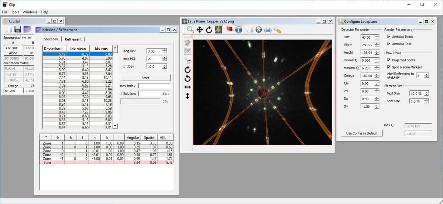This screenshot has width=443, height=204.
Task: Select the magnifier zoom tool
Action: pos(190,30)
